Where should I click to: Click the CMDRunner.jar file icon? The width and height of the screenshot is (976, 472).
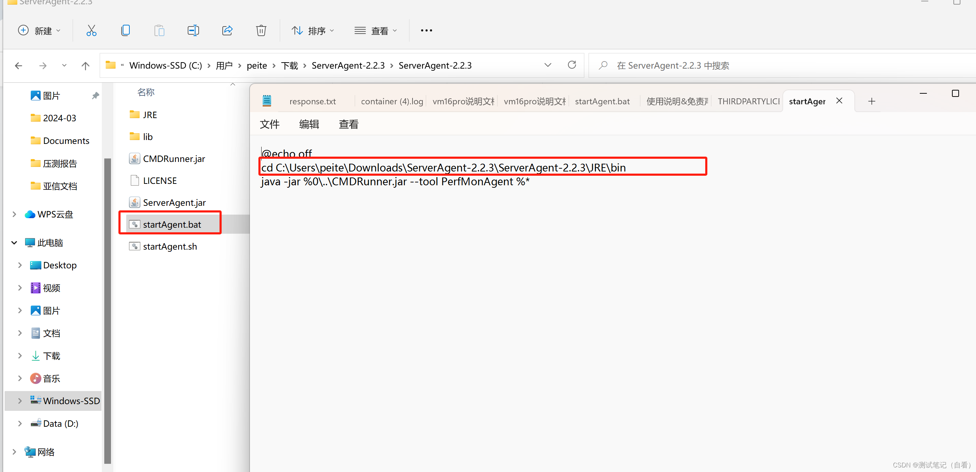point(134,158)
